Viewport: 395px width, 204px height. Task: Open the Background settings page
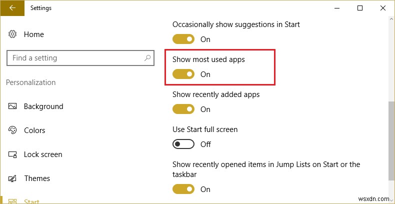click(43, 106)
